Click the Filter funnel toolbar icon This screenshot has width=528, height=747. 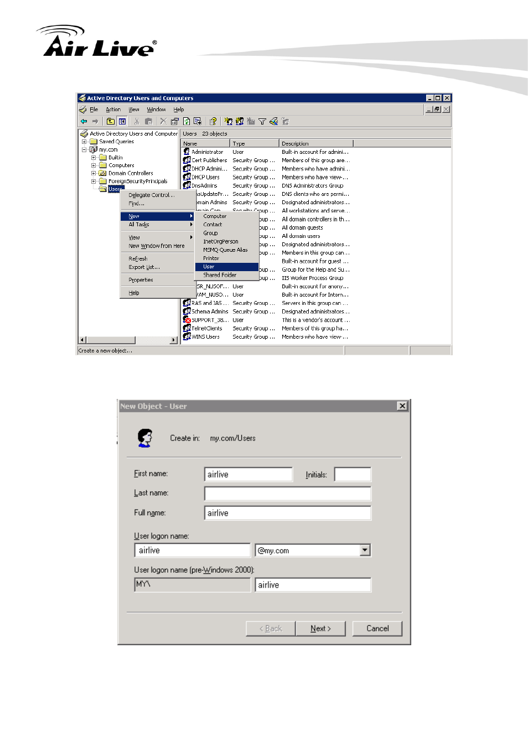point(262,121)
